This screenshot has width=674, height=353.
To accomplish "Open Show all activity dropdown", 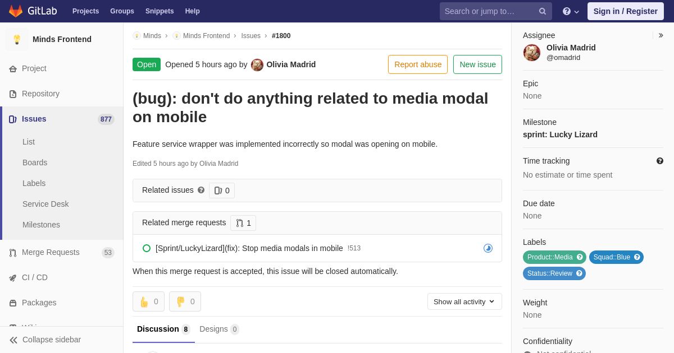I will [x=464, y=301].
